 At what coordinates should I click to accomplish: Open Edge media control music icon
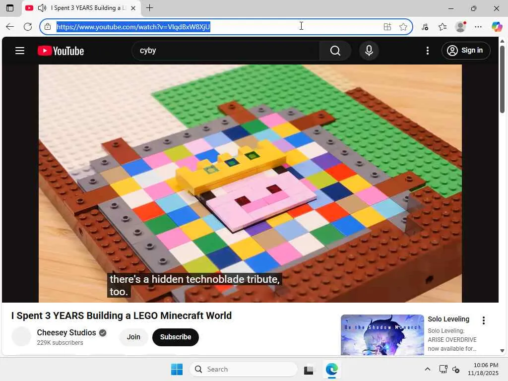425,27
